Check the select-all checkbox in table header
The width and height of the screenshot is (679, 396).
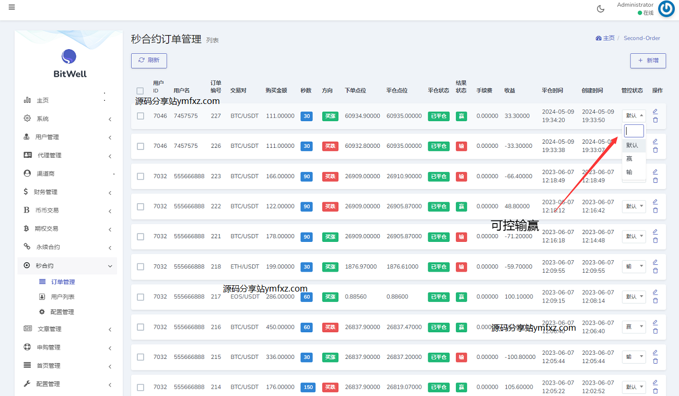click(140, 91)
